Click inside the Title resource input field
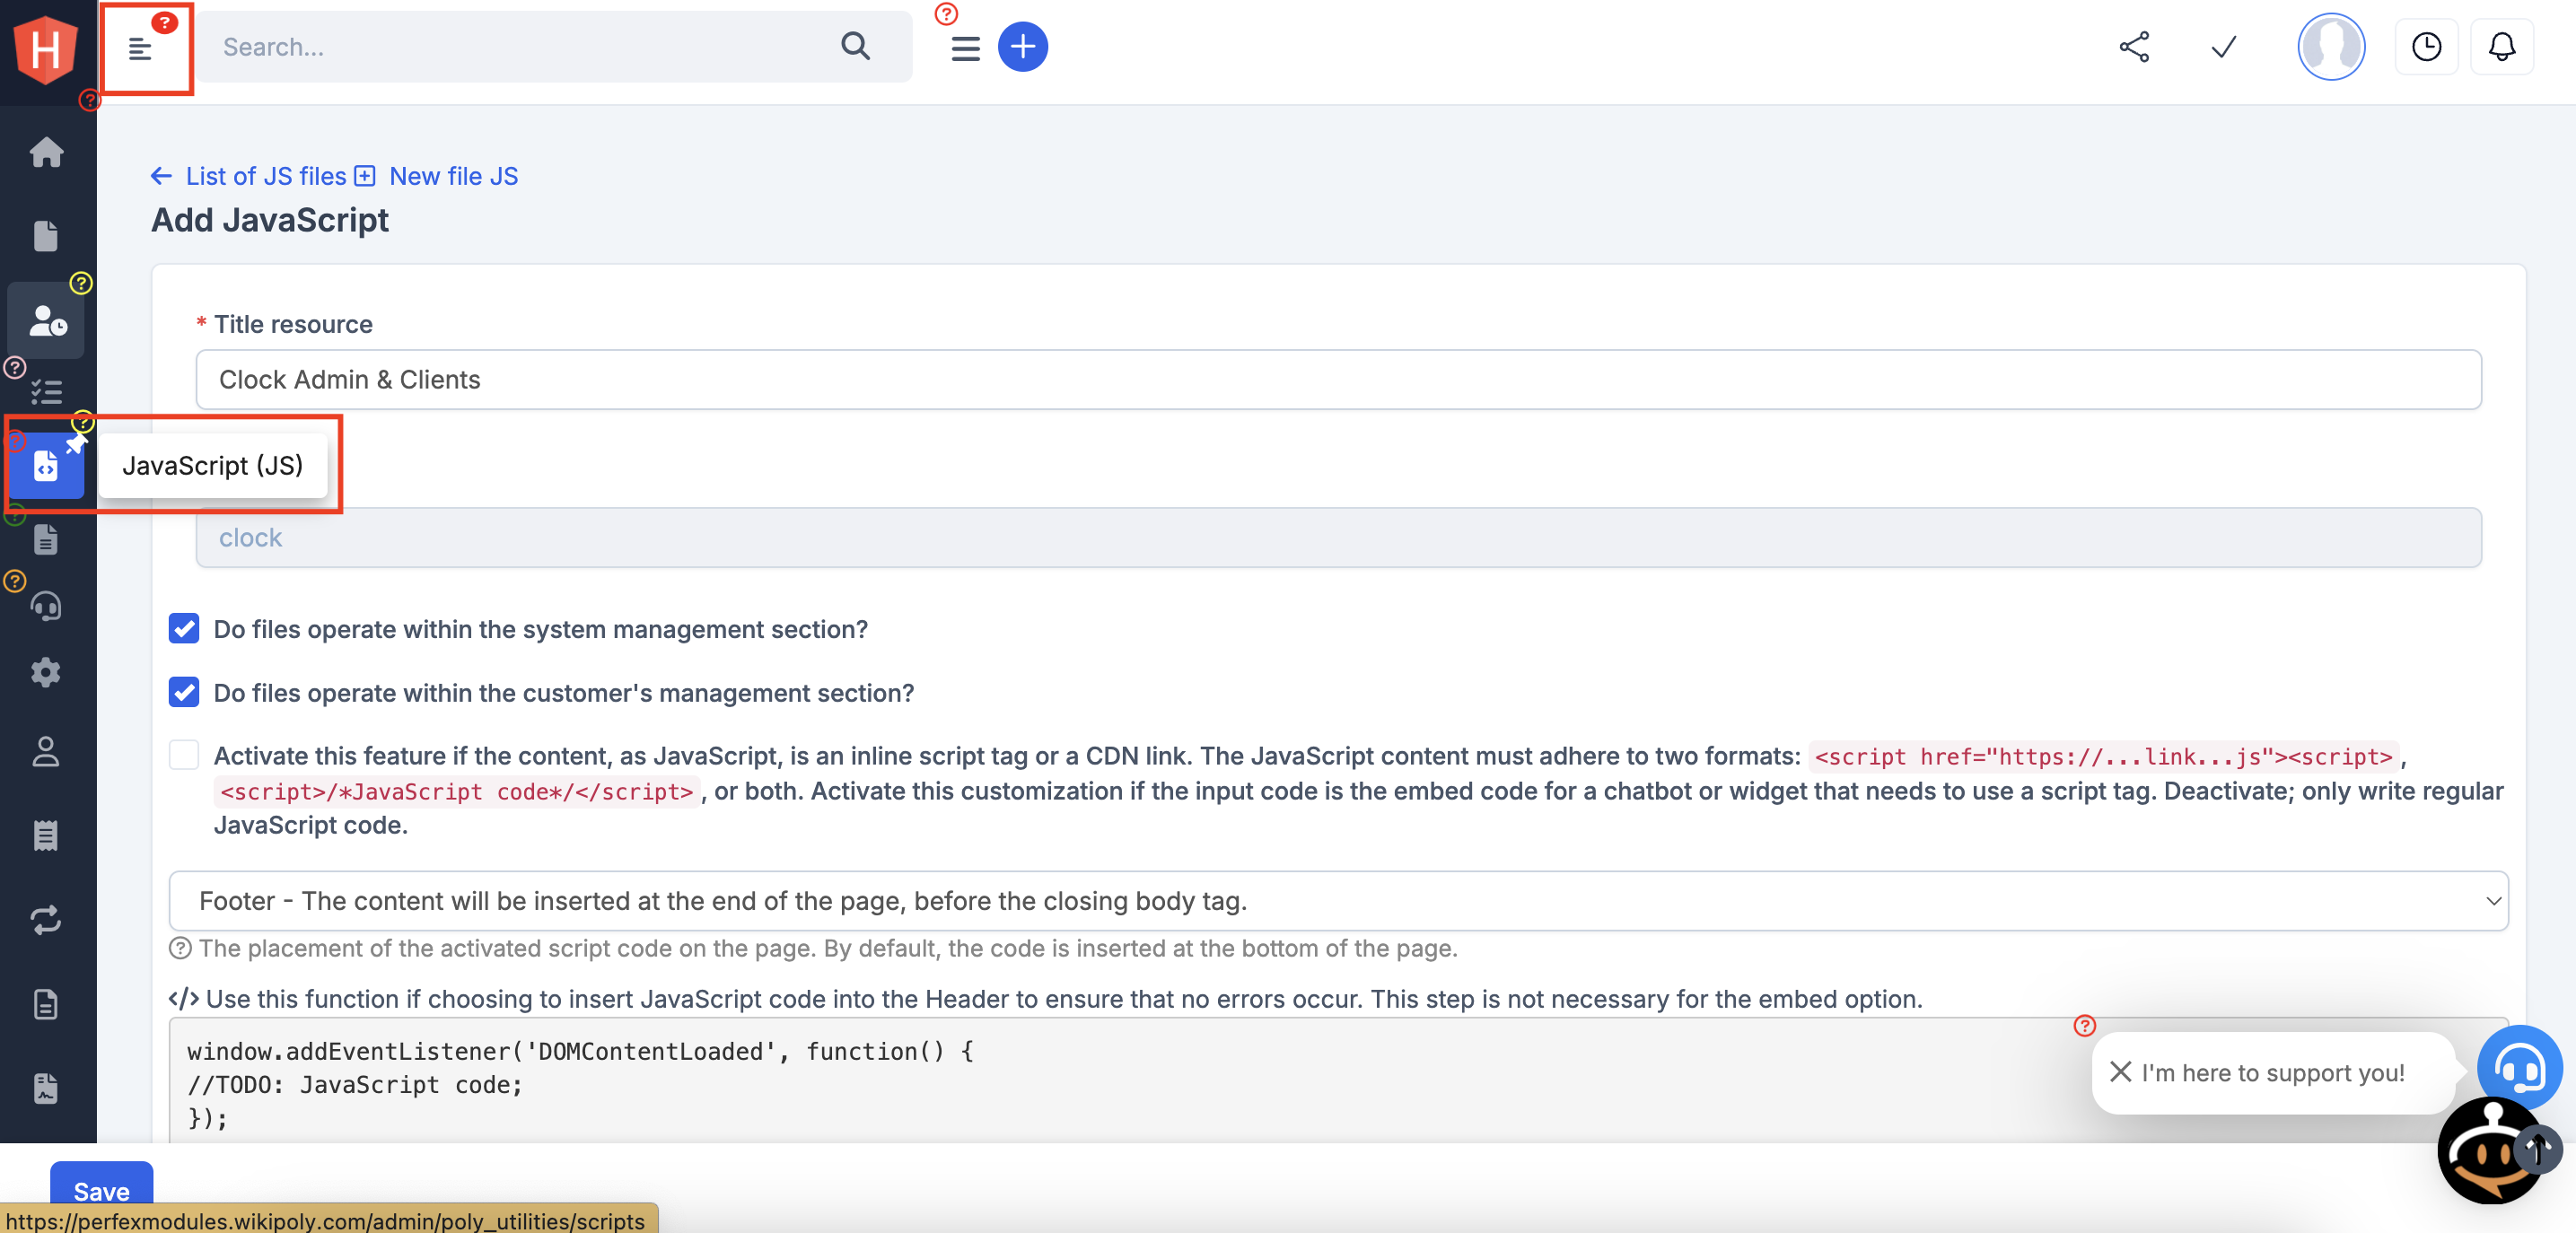This screenshot has width=2576, height=1233. pyautogui.click(x=1339, y=380)
